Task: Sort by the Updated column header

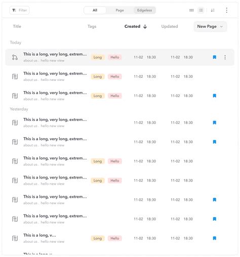Action: tap(170, 26)
